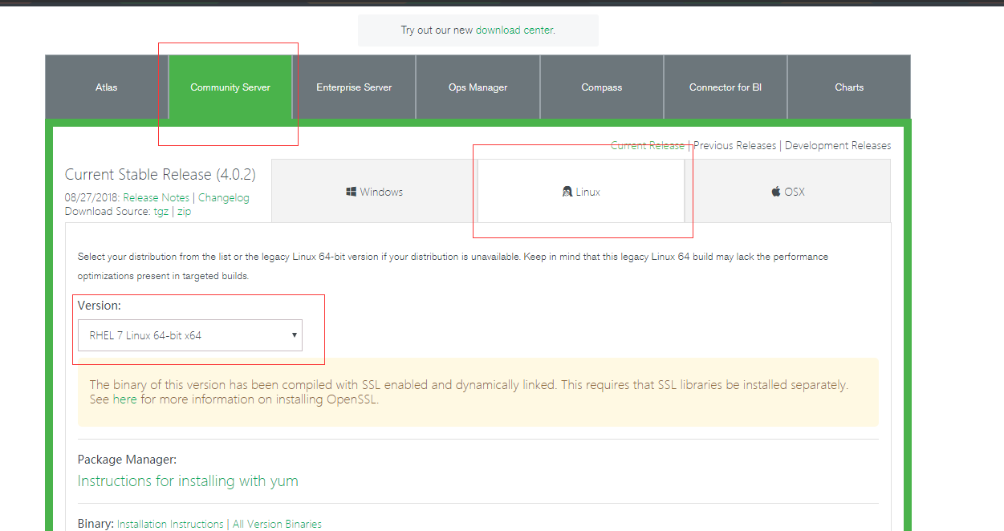
Task: Click the Linux penguin icon
Action: click(x=567, y=192)
